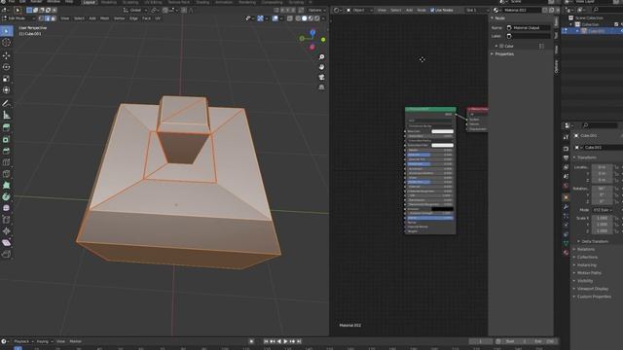Jump to the timeline start frame
The image size is (623, 350).
point(266,341)
